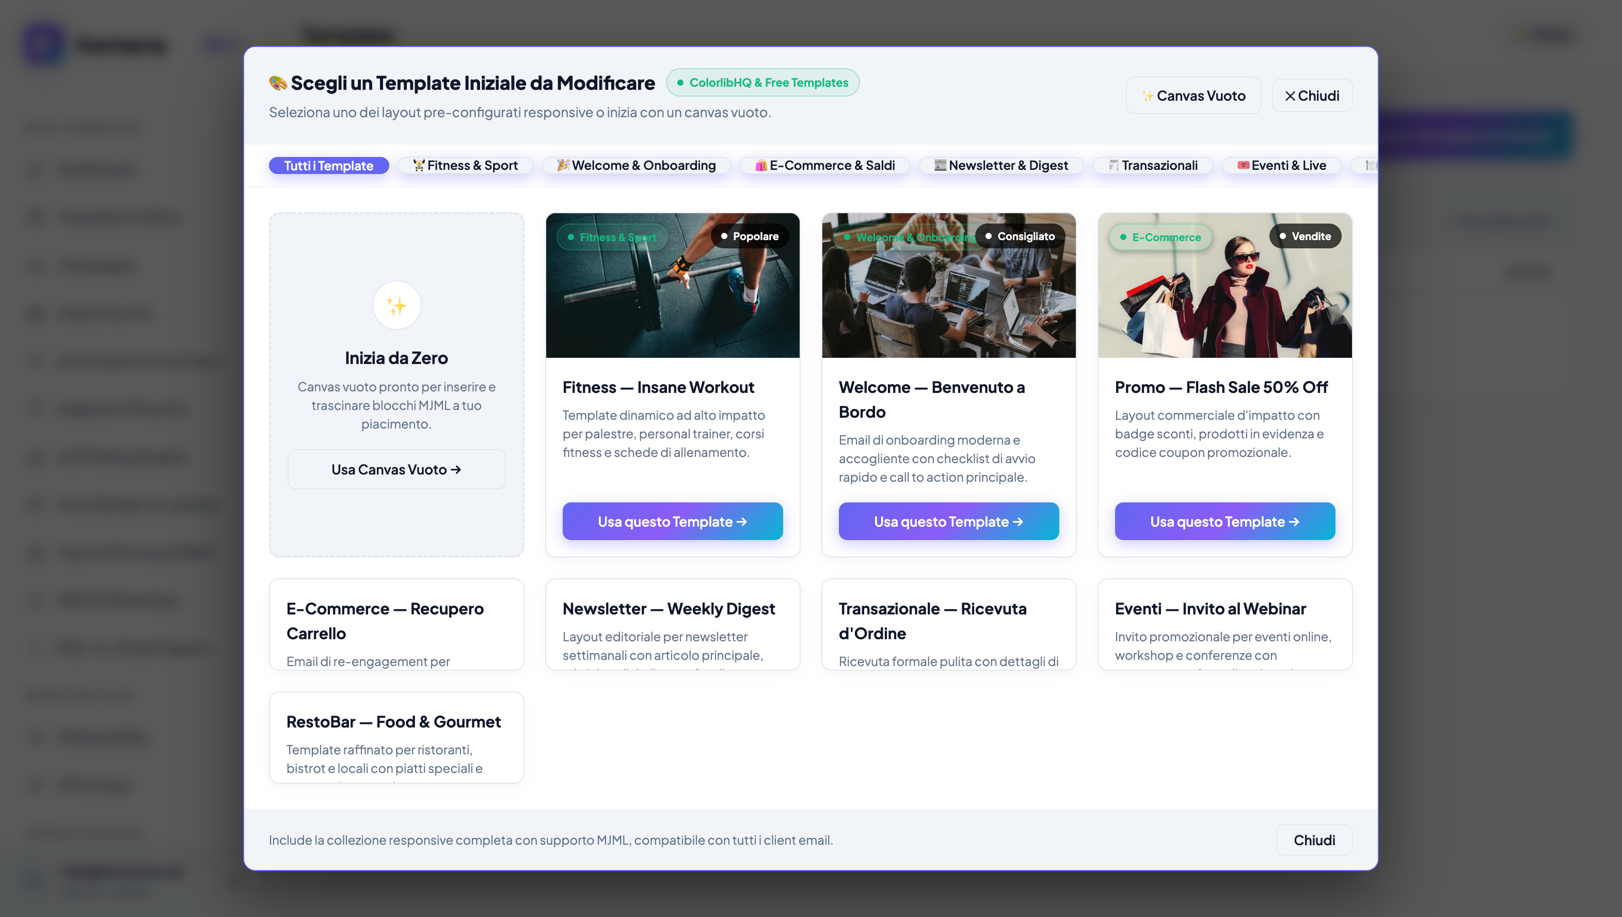
Task: Click the weightlifter icon on Fitness tab
Action: (x=419, y=165)
